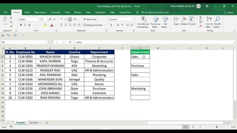Select cell containing Purchase in column G

140,66
